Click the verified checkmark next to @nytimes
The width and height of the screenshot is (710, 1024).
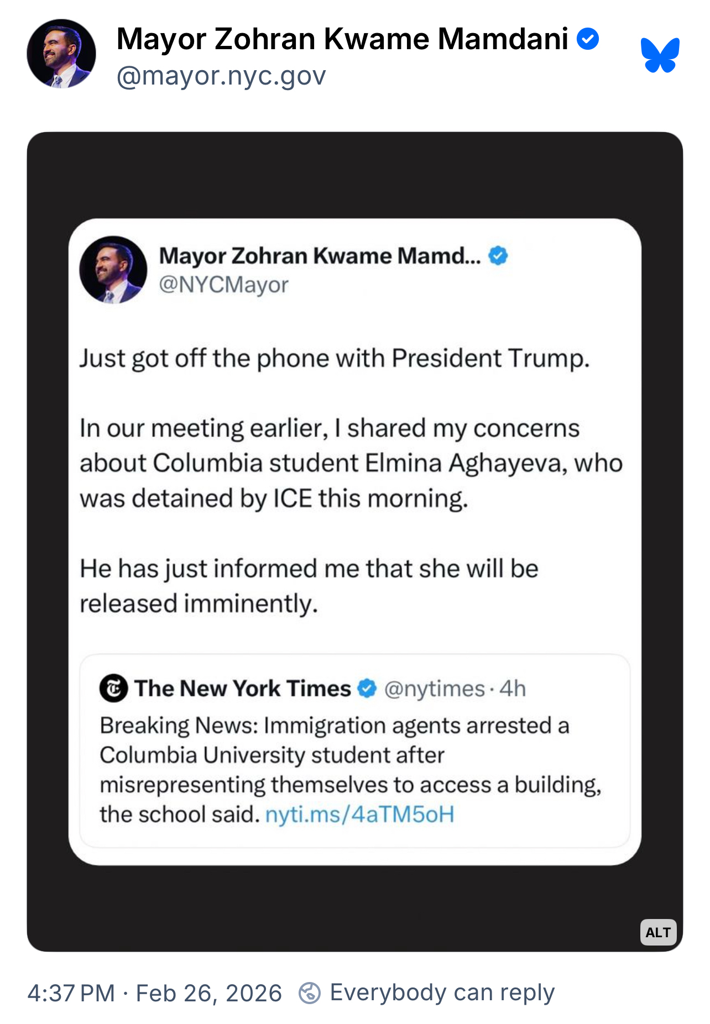click(367, 689)
